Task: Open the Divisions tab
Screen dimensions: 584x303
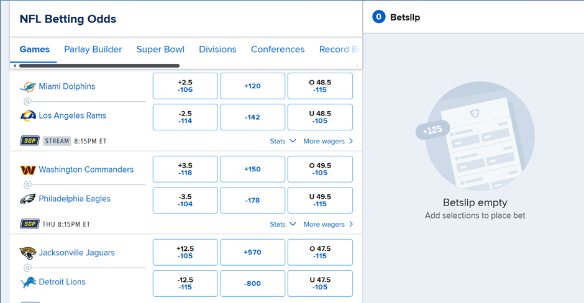Action: point(217,49)
